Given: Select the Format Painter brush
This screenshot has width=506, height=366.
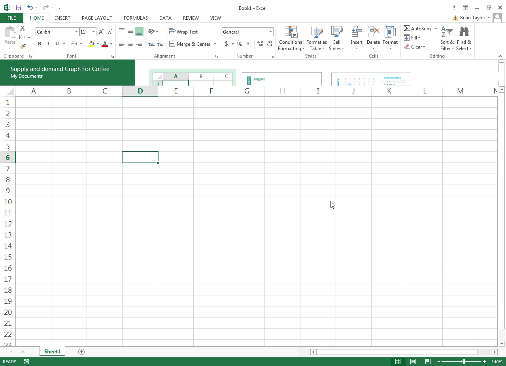Looking at the screenshot, I should click(x=23, y=47).
